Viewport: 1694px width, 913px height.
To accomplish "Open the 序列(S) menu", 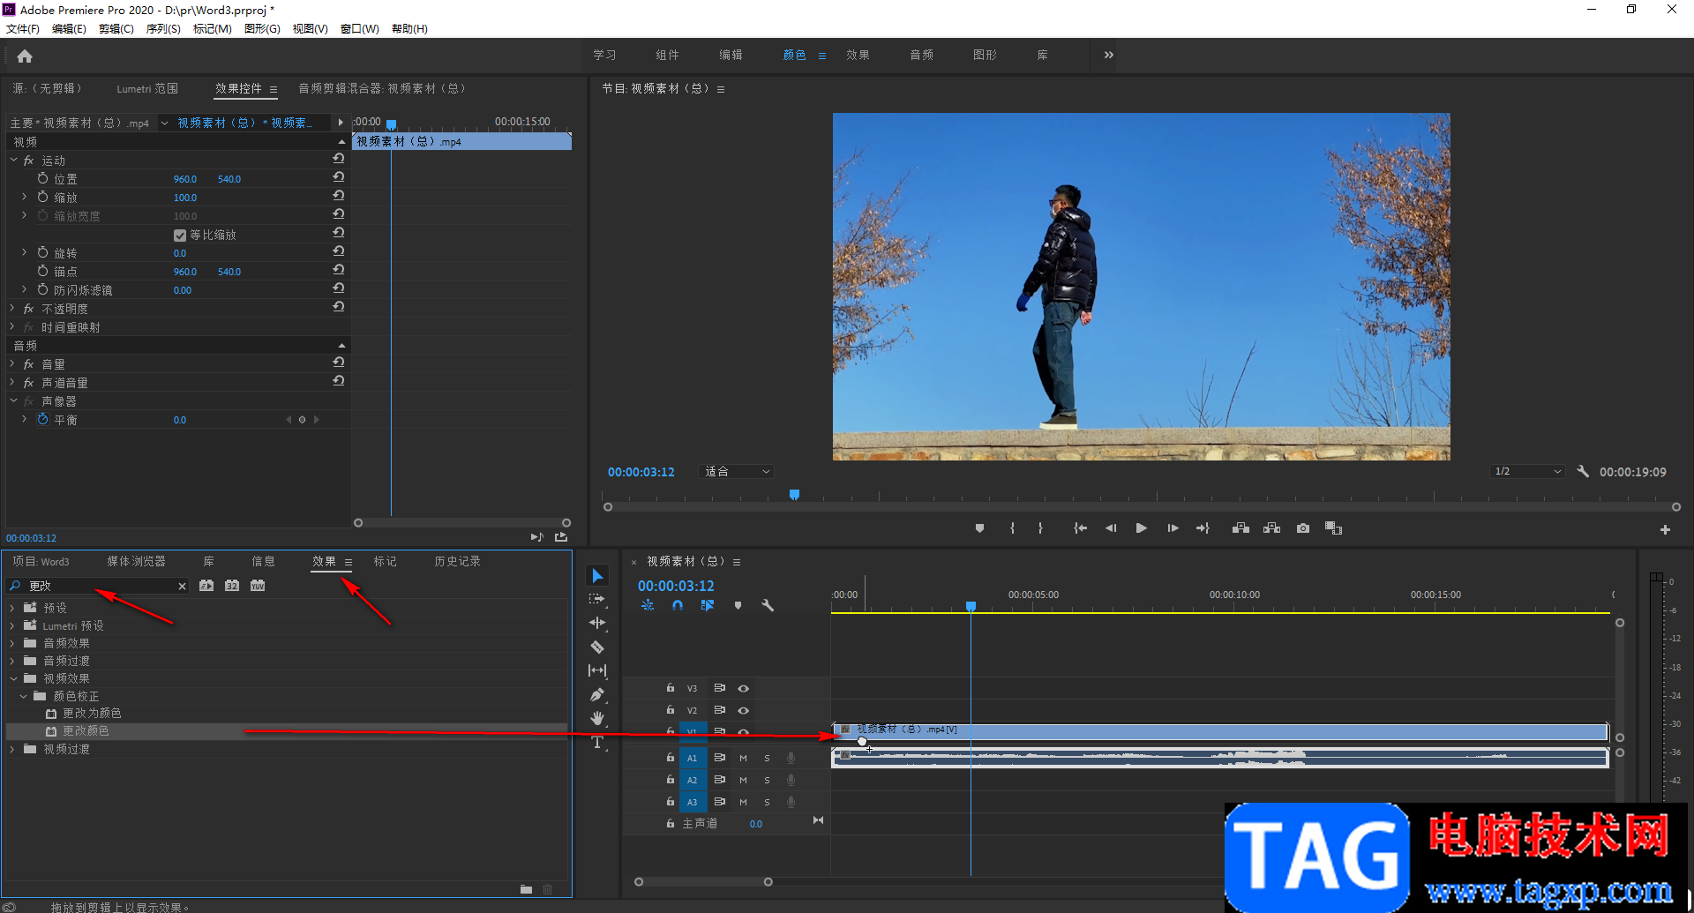I will 162,29.
